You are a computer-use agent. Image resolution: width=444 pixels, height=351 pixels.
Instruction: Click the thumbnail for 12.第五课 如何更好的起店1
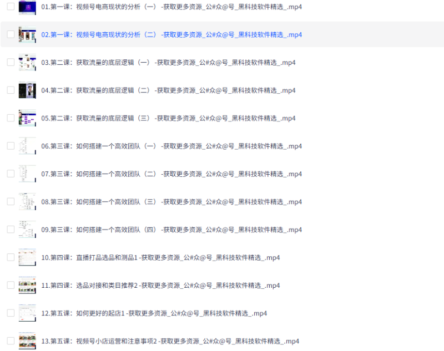click(27, 313)
